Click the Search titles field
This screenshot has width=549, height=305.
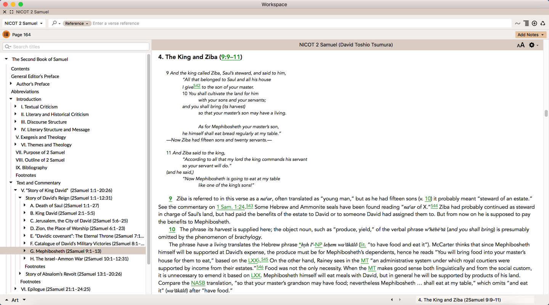[76, 47]
